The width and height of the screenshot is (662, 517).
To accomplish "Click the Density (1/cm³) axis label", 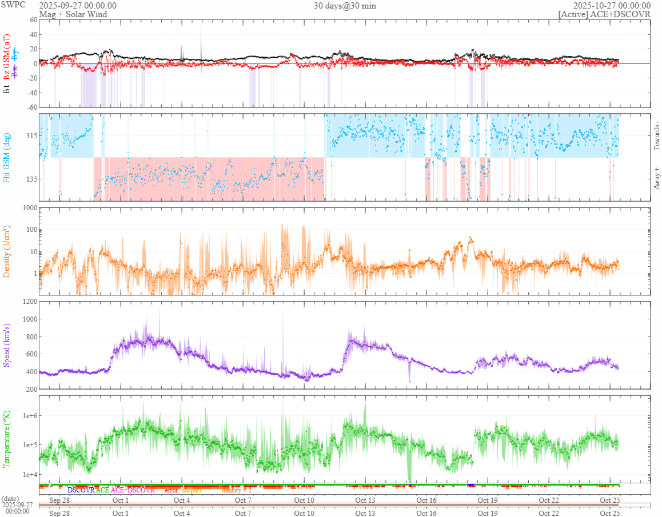I will click(7, 251).
